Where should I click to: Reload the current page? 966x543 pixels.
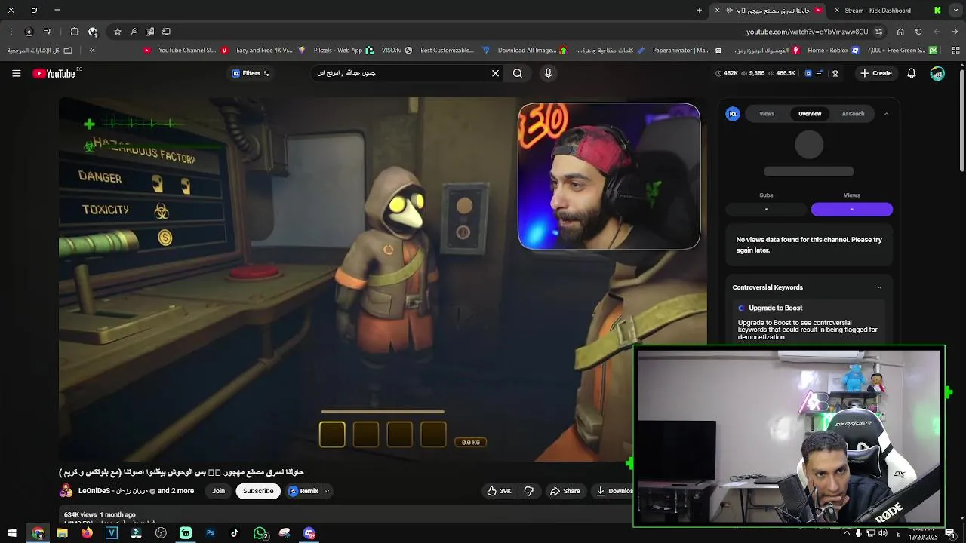click(918, 32)
